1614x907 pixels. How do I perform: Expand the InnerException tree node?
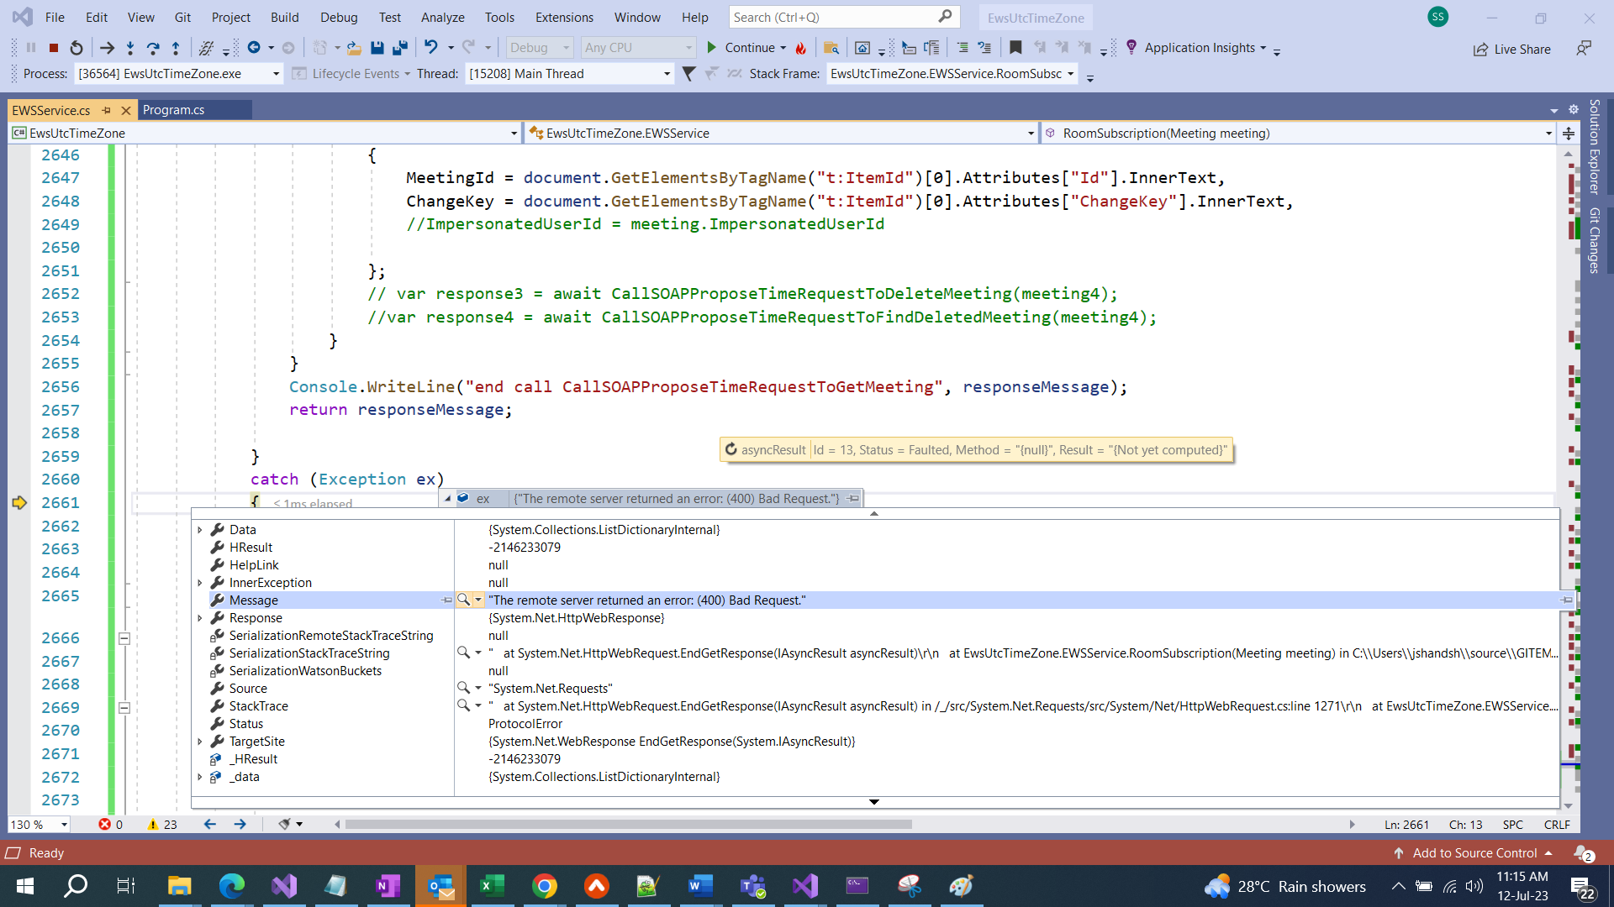click(x=200, y=582)
